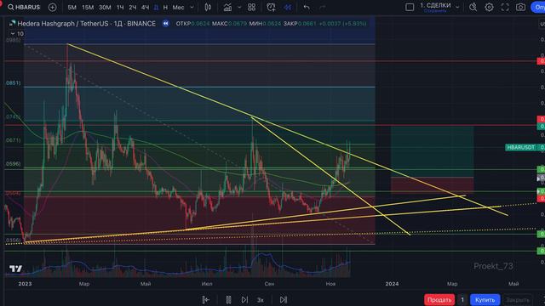Select the 2Ч timeframe
This screenshot has width=545, height=306.
133,7
